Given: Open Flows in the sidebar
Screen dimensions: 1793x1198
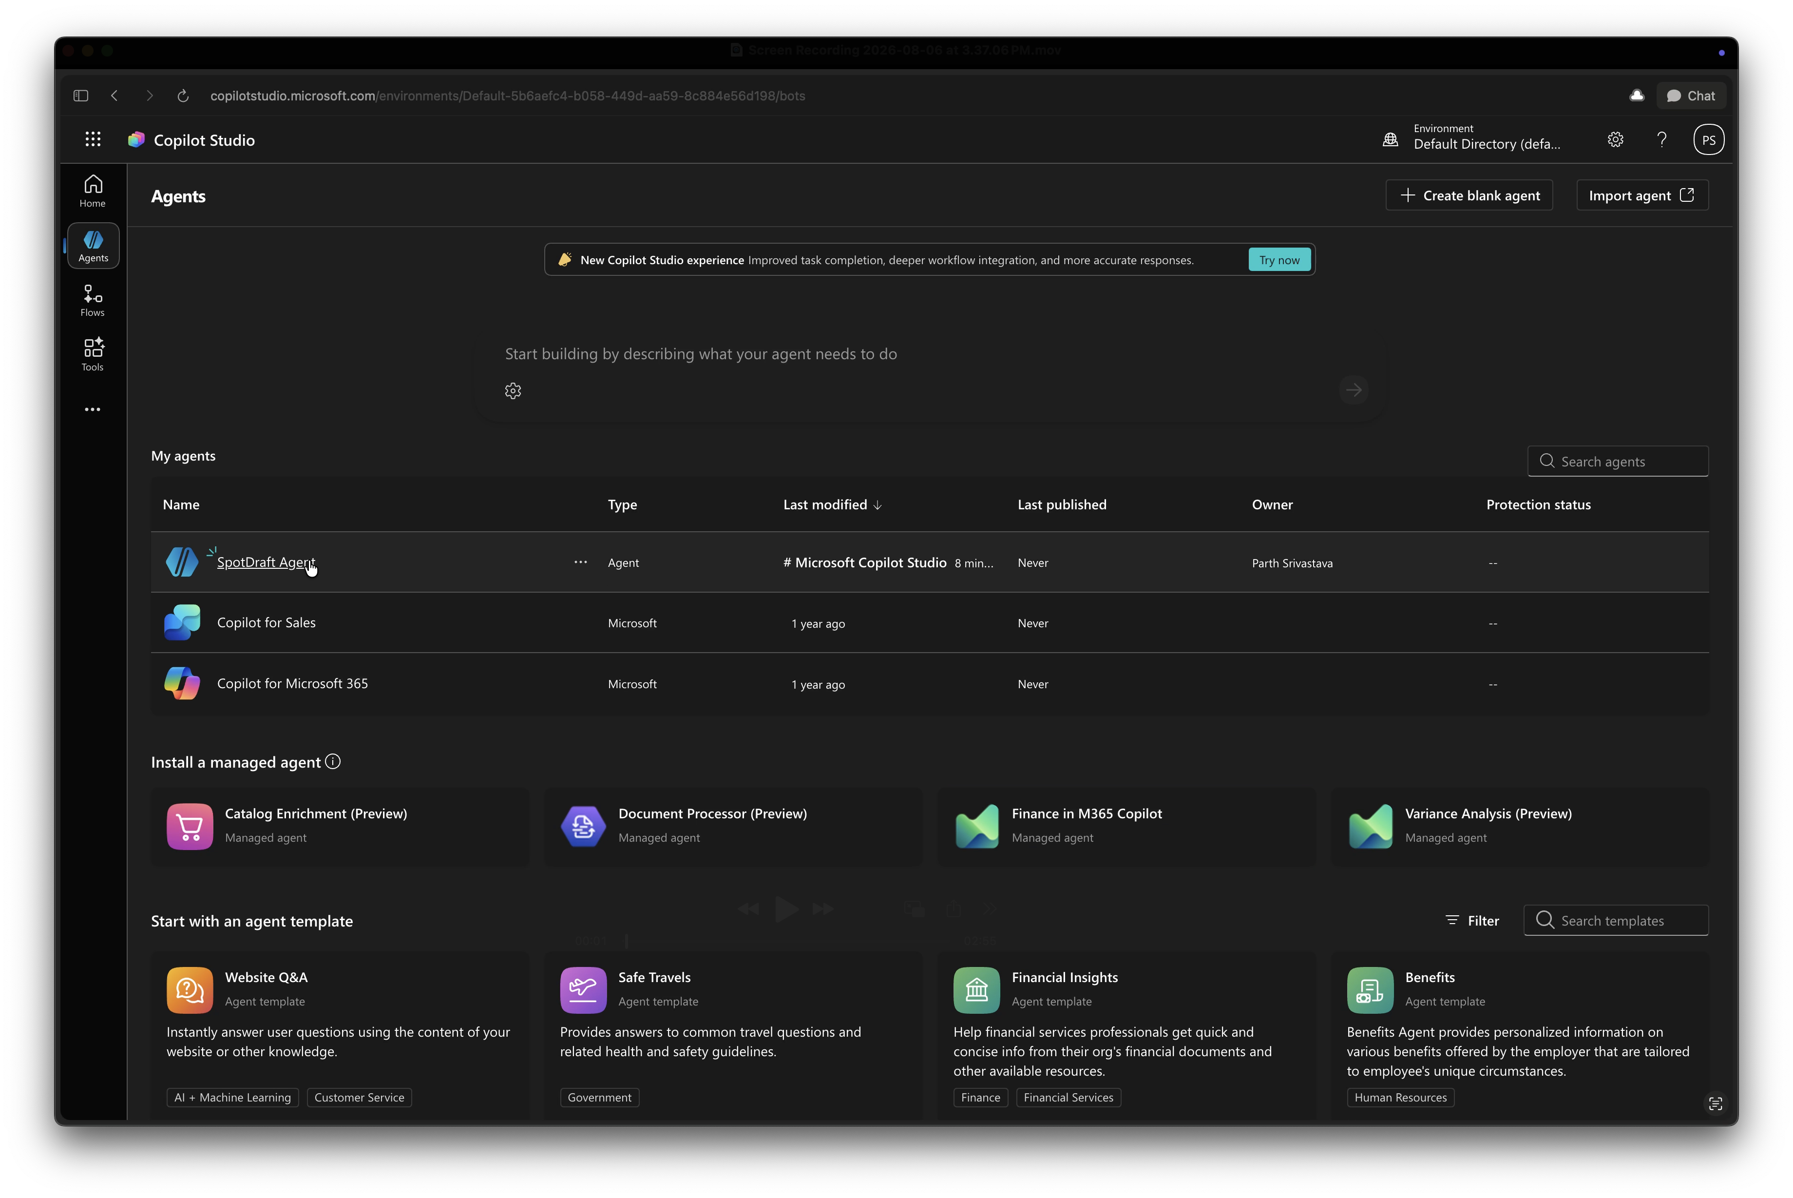Looking at the screenshot, I should tap(93, 301).
